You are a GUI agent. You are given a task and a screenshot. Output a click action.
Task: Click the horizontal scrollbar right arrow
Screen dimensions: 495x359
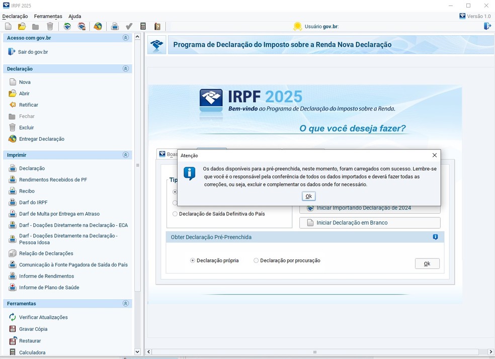coord(490,352)
